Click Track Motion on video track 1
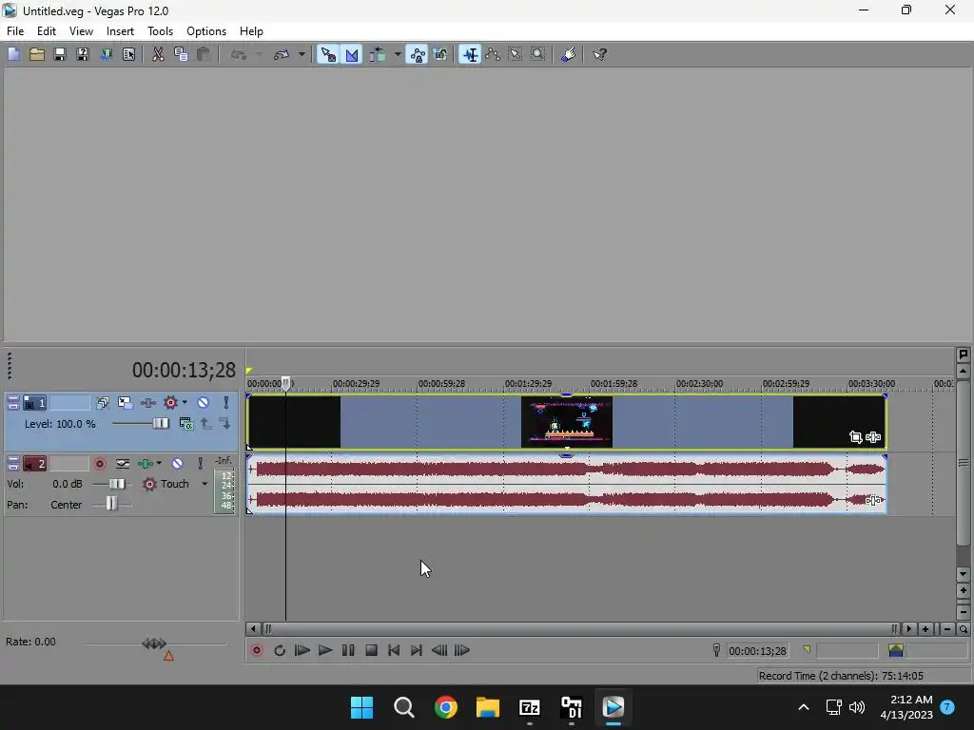 coord(125,403)
